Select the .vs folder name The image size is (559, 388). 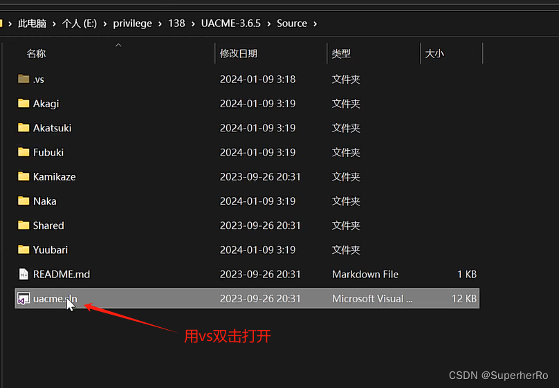[x=39, y=79]
